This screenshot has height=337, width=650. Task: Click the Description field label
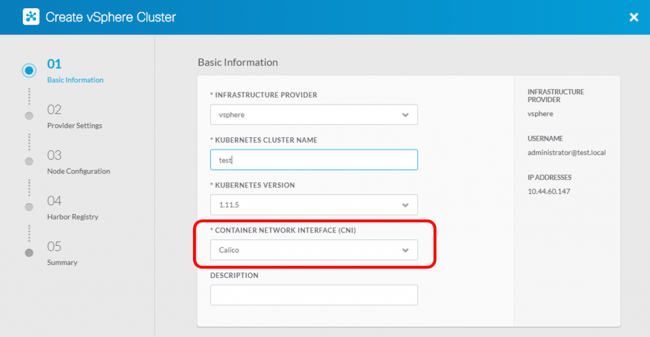pos(234,276)
